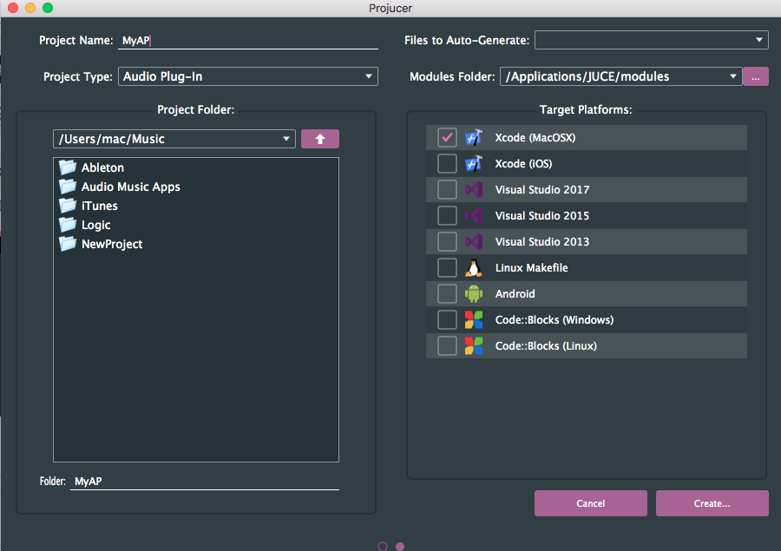This screenshot has height=551, width=781.
Task: Enable the Visual Studio 2015 checkbox
Action: pyautogui.click(x=447, y=215)
